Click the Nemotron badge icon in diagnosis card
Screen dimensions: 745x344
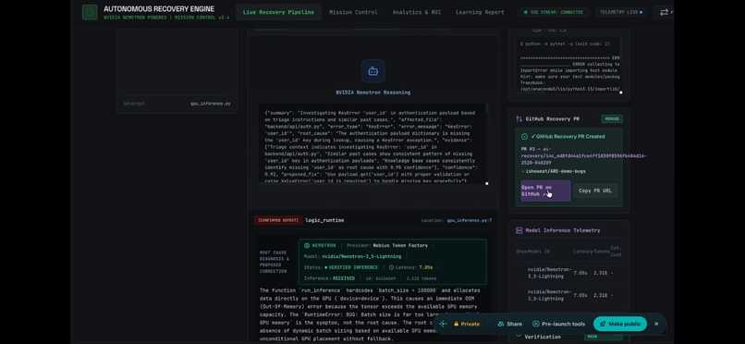pos(307,246)
